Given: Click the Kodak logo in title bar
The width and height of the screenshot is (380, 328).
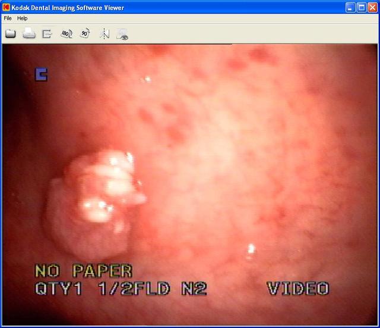Looking at the screenshot, I should 7,8.
